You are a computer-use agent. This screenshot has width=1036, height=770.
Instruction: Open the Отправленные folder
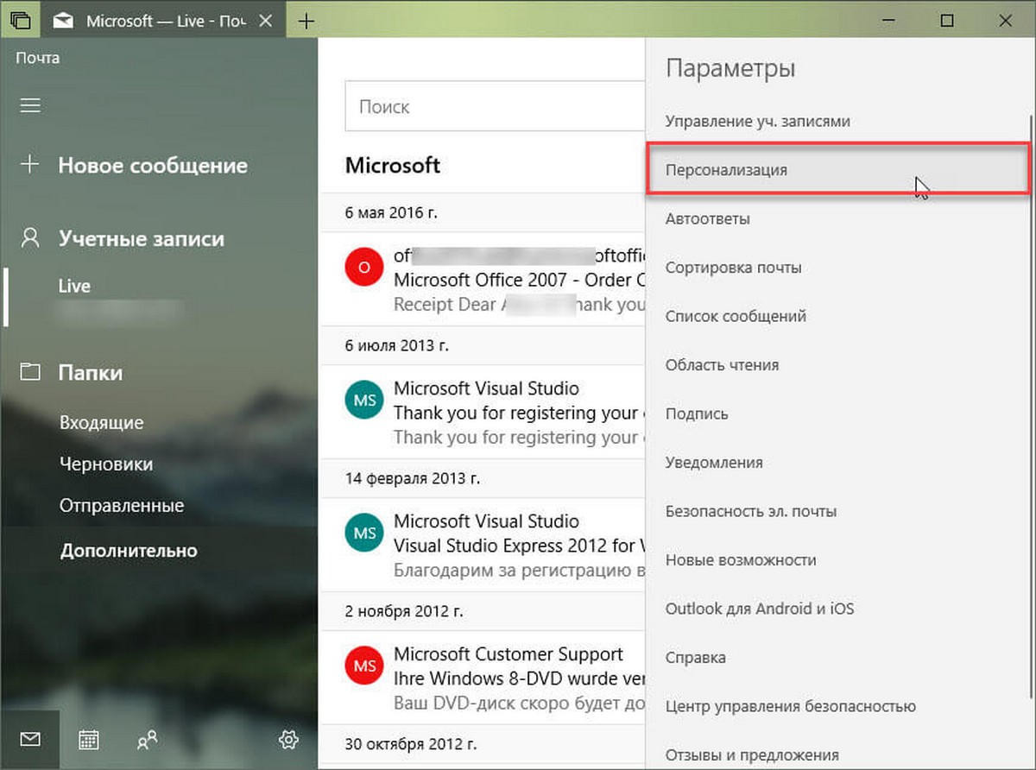(122, 506)
